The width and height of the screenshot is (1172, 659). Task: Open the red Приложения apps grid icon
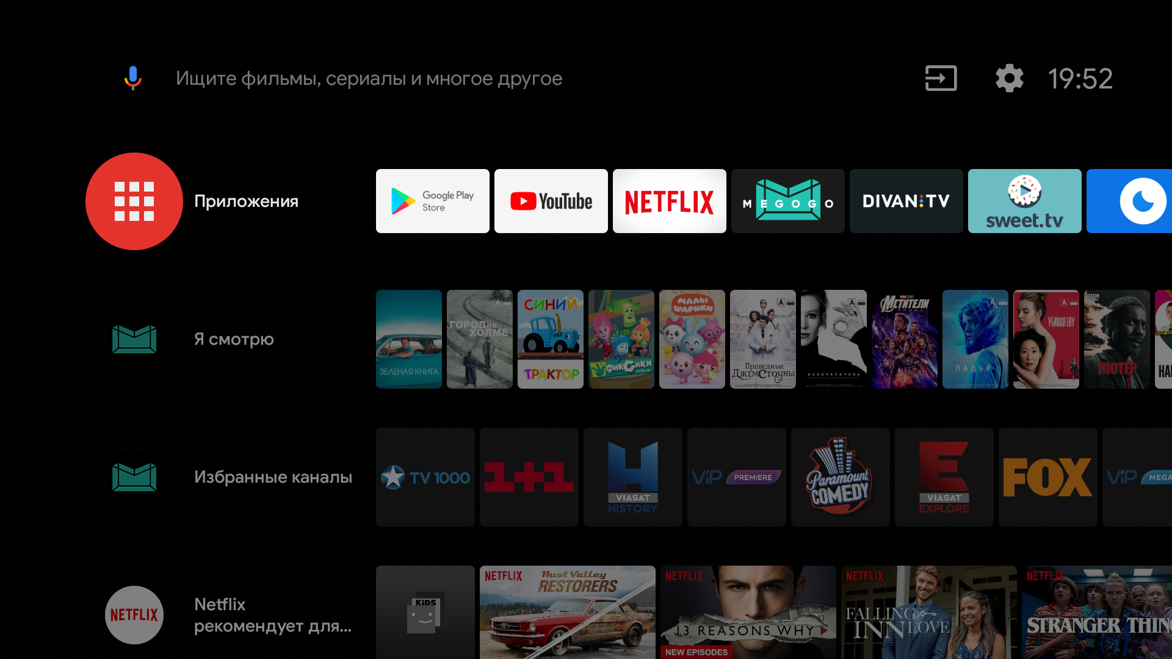pos(134,201)
